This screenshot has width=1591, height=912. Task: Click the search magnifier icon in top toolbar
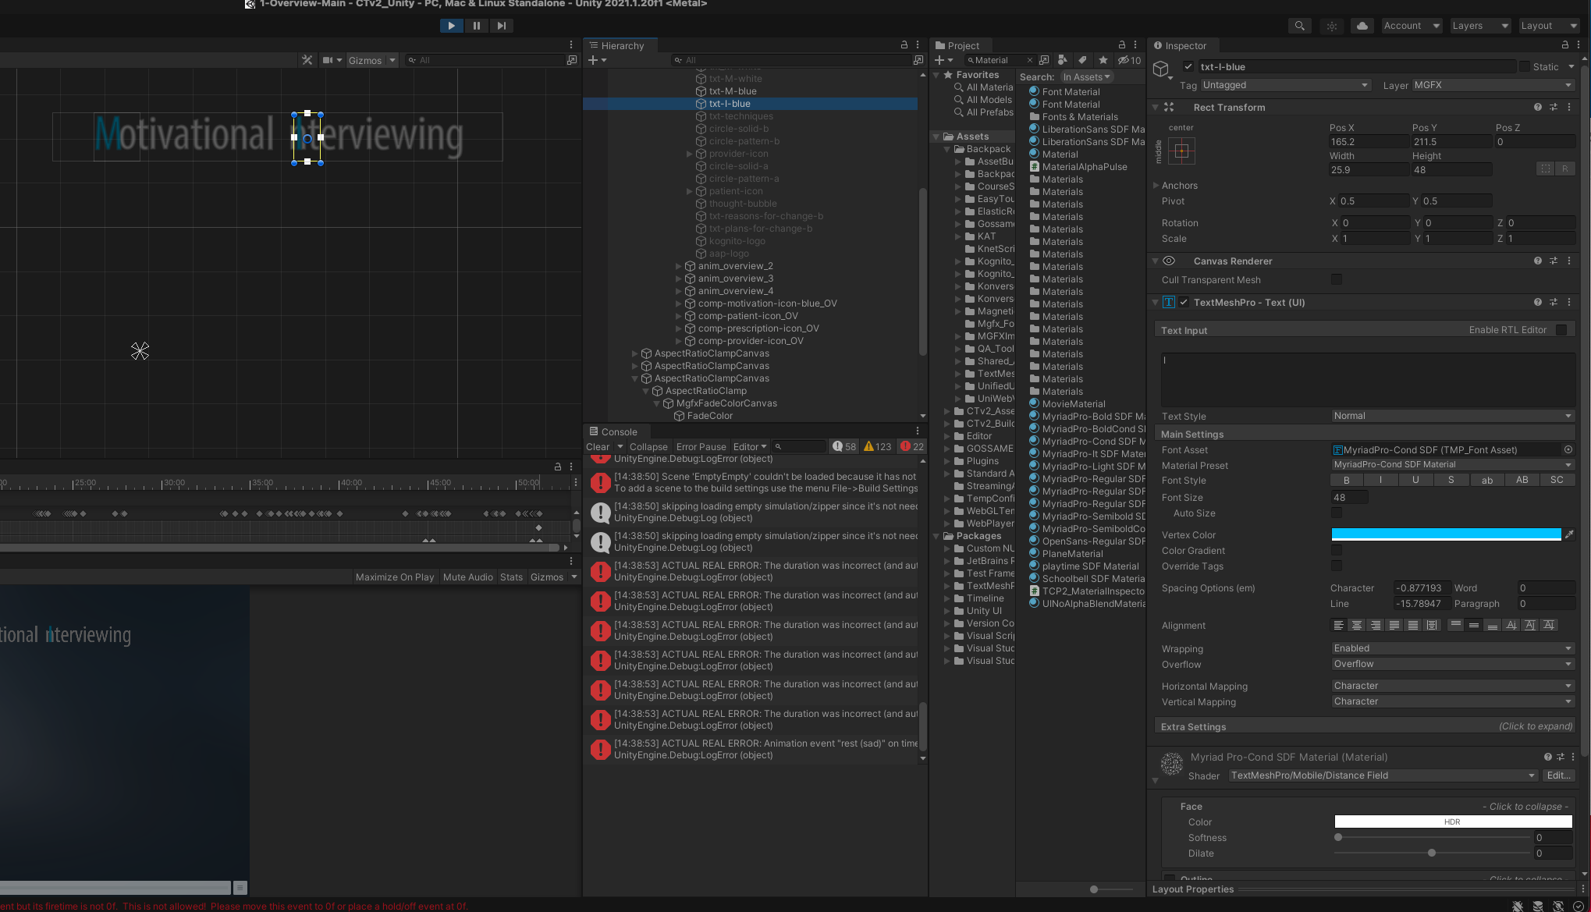pos(1299,26)
